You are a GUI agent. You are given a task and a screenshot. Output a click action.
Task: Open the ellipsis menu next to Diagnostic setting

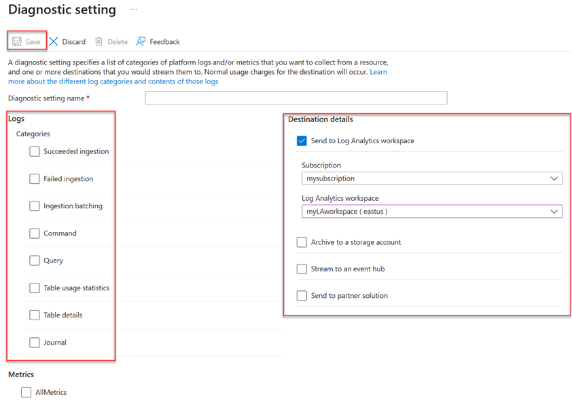pyautogui.click(x=134, y=9)
